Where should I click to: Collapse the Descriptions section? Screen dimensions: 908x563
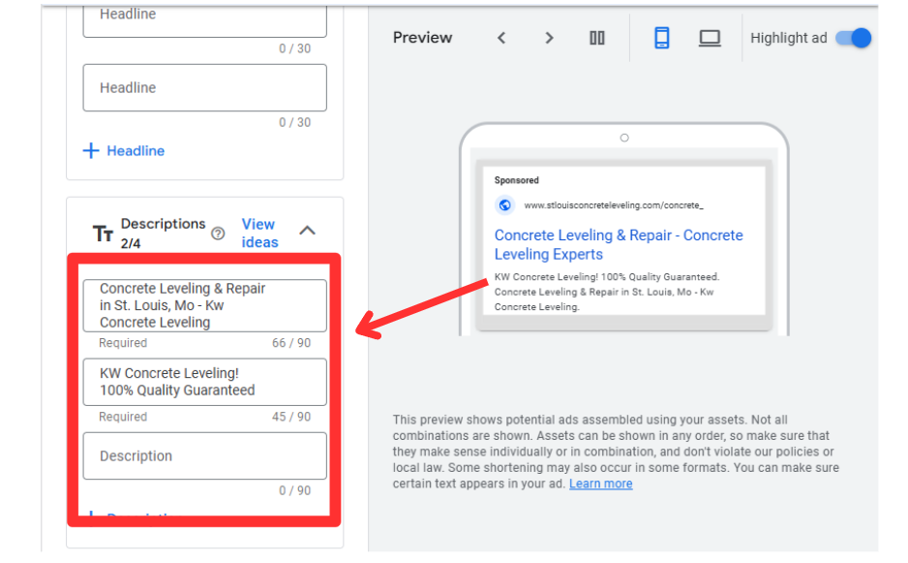[308, 231]
